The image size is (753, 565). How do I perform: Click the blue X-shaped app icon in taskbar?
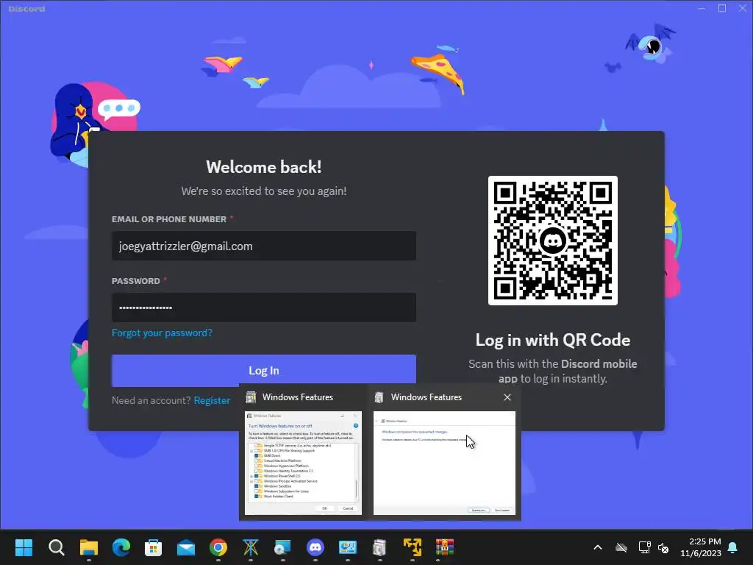pyautogui.click(x=250, y=547)
